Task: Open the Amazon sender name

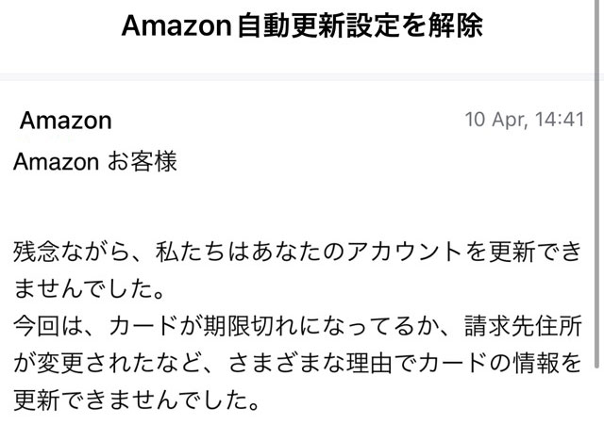Action: 66,121
